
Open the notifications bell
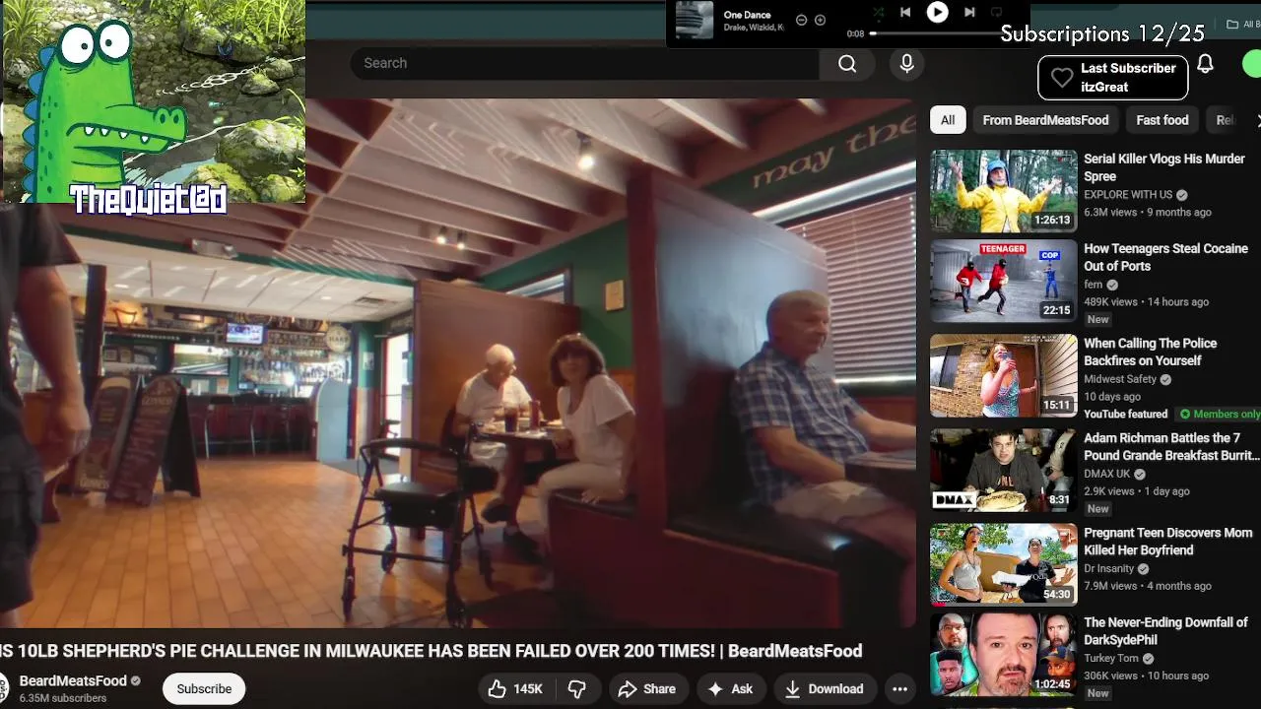1205,64
